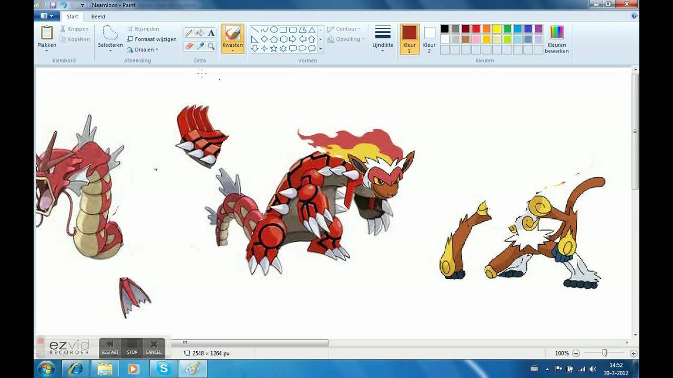The image size is (673, 378).
Task: Click the Kwasten brush icon
Action: 232,33
